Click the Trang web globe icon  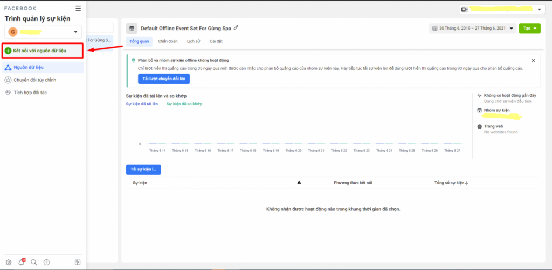tap(479, 126)
